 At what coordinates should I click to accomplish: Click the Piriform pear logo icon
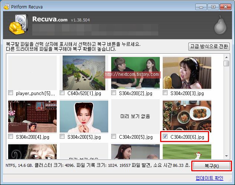(220, 25)
